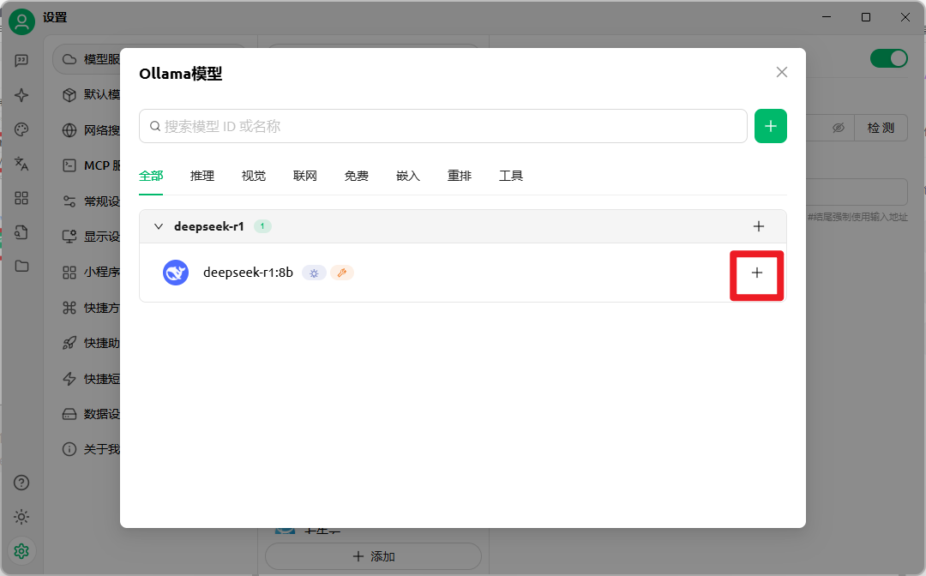The height and width of the screenshot is (576, 926).
Task: Click the 检测 button
Action: pyautogui.click(x=881, y=128)
